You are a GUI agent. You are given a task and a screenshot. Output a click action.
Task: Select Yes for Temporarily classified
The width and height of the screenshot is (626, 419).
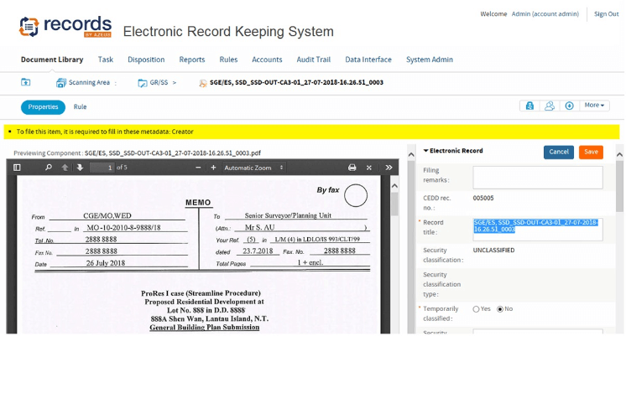tap(477, 309)
